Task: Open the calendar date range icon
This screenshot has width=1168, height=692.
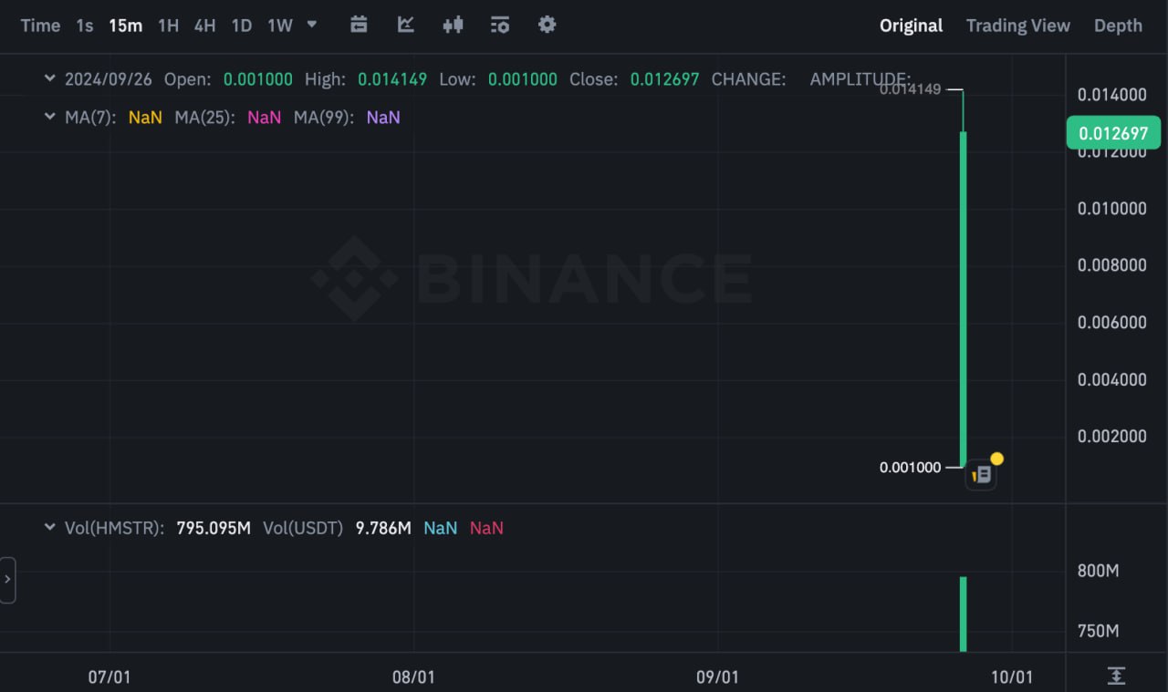Action: point(359,25)
